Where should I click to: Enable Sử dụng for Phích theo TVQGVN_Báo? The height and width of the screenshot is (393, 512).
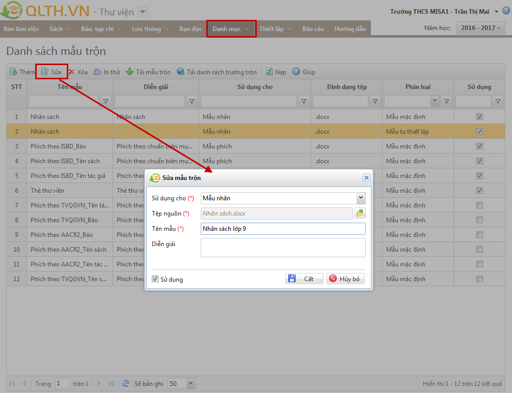pos(479,220)
